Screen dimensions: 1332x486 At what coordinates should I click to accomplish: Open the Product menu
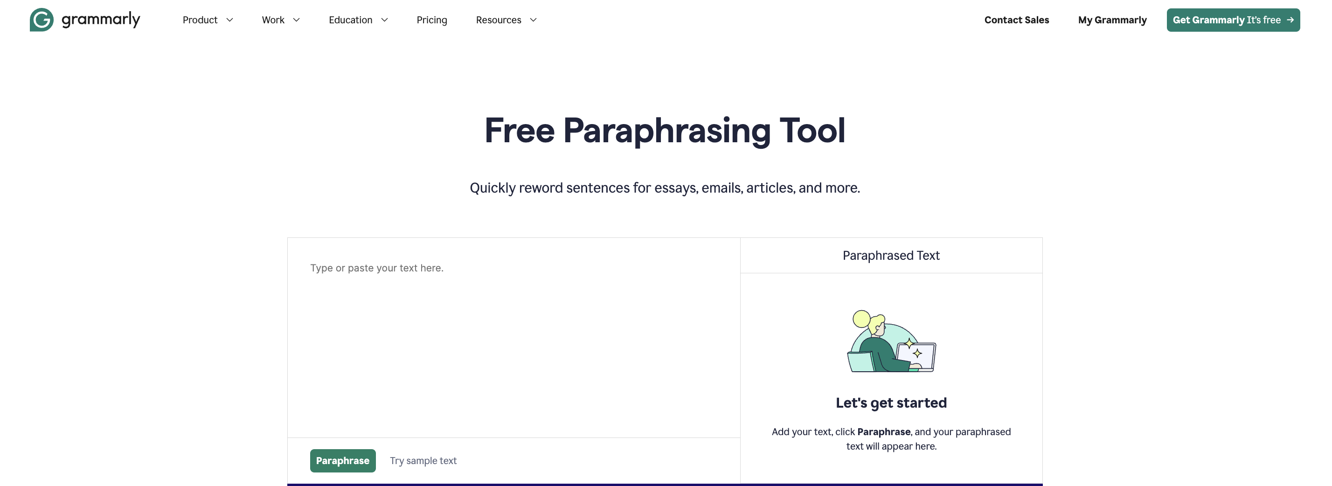(x=200, y=20)
